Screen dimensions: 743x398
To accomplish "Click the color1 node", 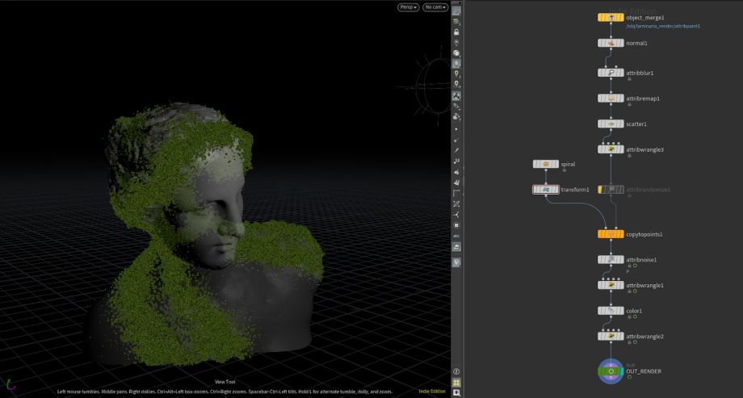I will [611, 311].
